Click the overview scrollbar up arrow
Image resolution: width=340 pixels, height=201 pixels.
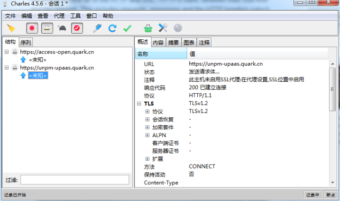[x=332, y=64]
